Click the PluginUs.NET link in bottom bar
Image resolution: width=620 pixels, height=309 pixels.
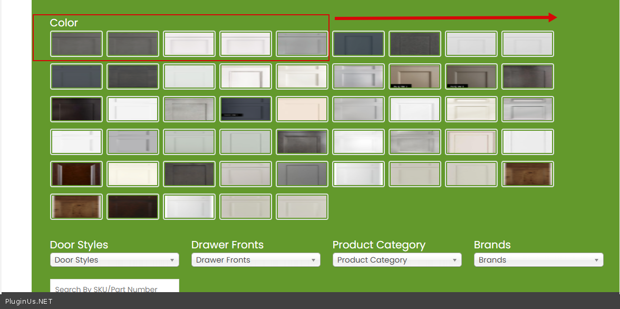tap(29, 302)
